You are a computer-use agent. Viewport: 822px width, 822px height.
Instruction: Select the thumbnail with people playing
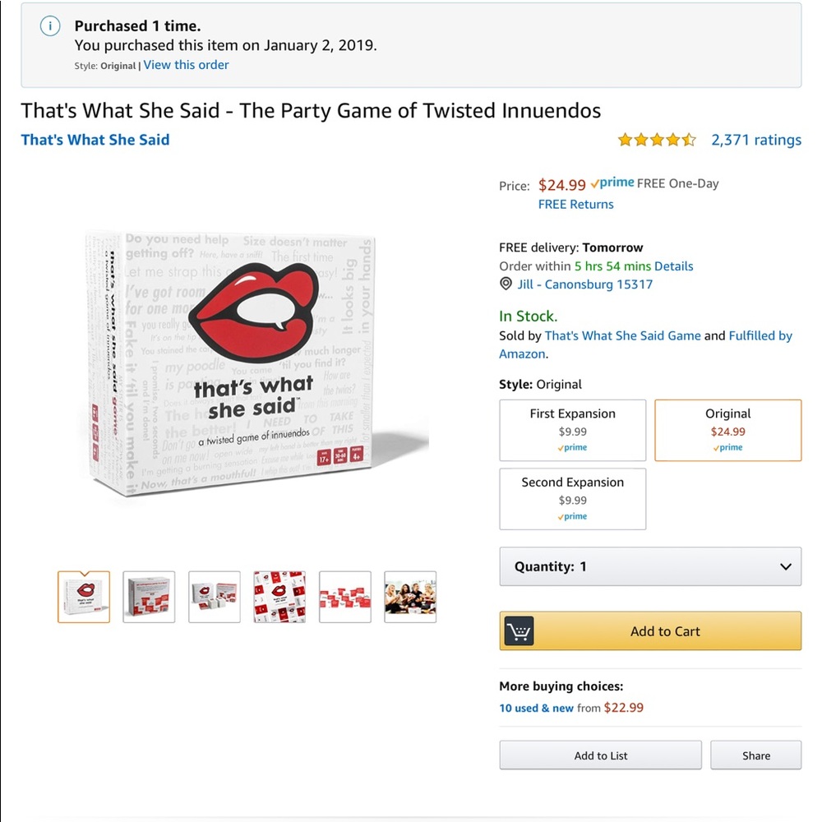coord(410,597)
